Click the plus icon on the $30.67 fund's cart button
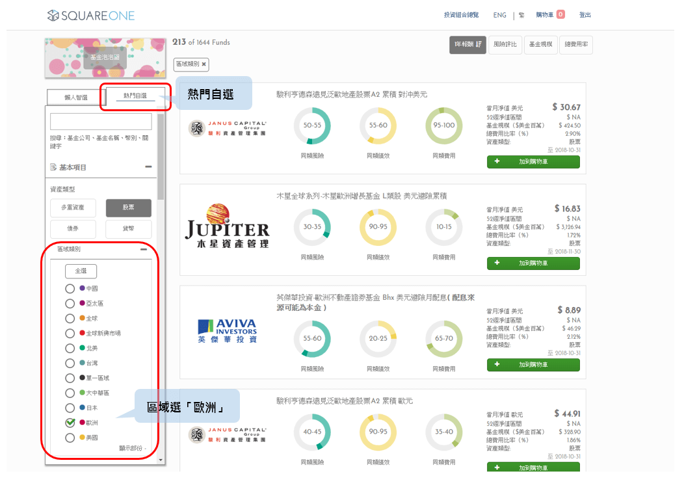 pyautogui.click(x=497, y=161)
